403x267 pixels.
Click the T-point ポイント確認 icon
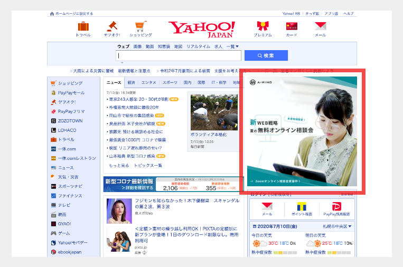click(302, 208)
